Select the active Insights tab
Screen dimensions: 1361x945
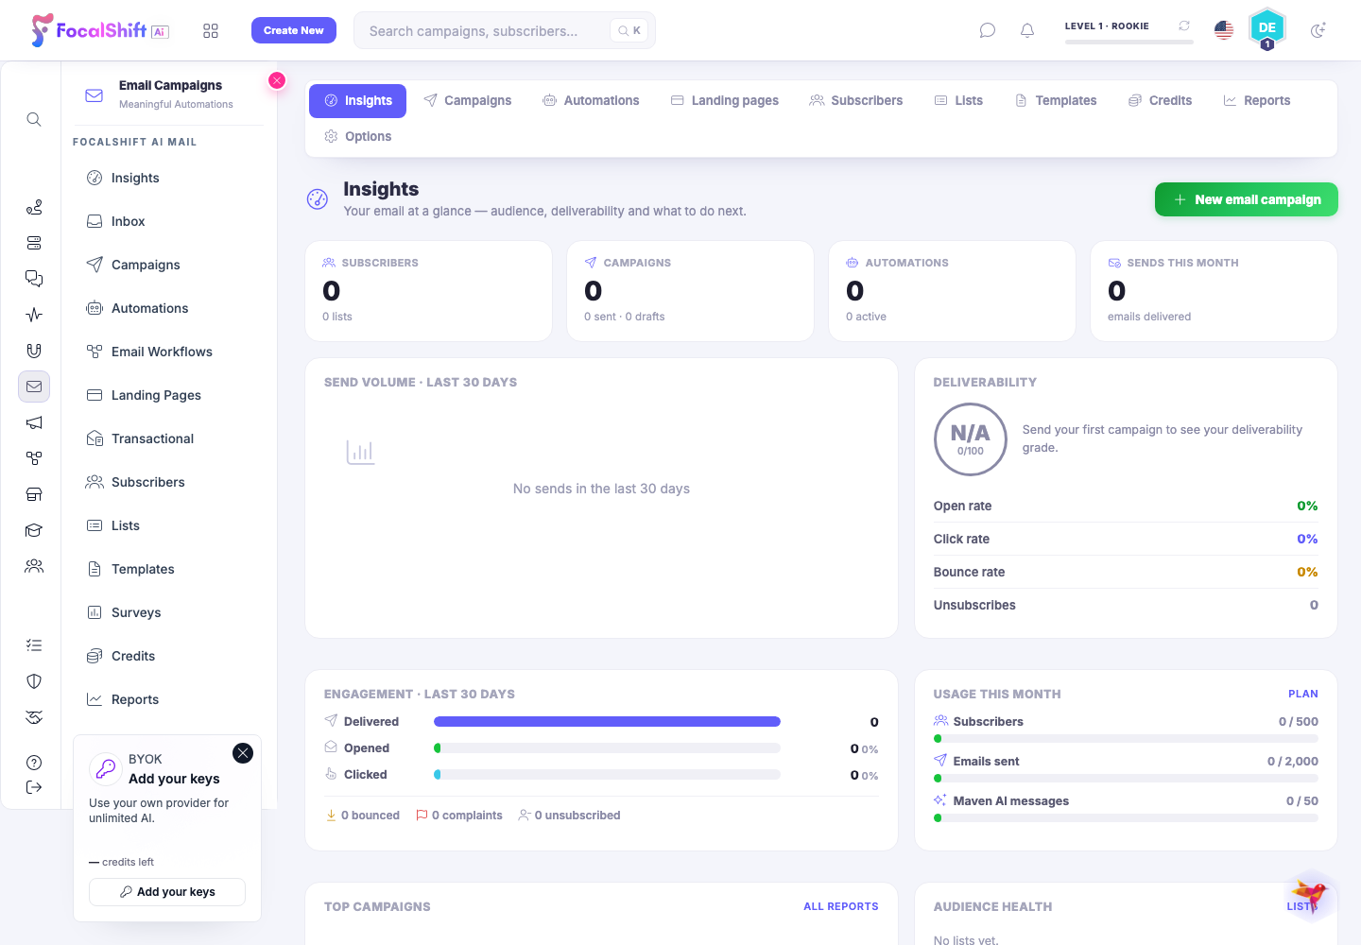tap(358, 100)
